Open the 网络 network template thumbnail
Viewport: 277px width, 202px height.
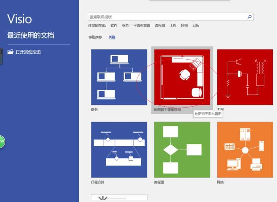245,150
